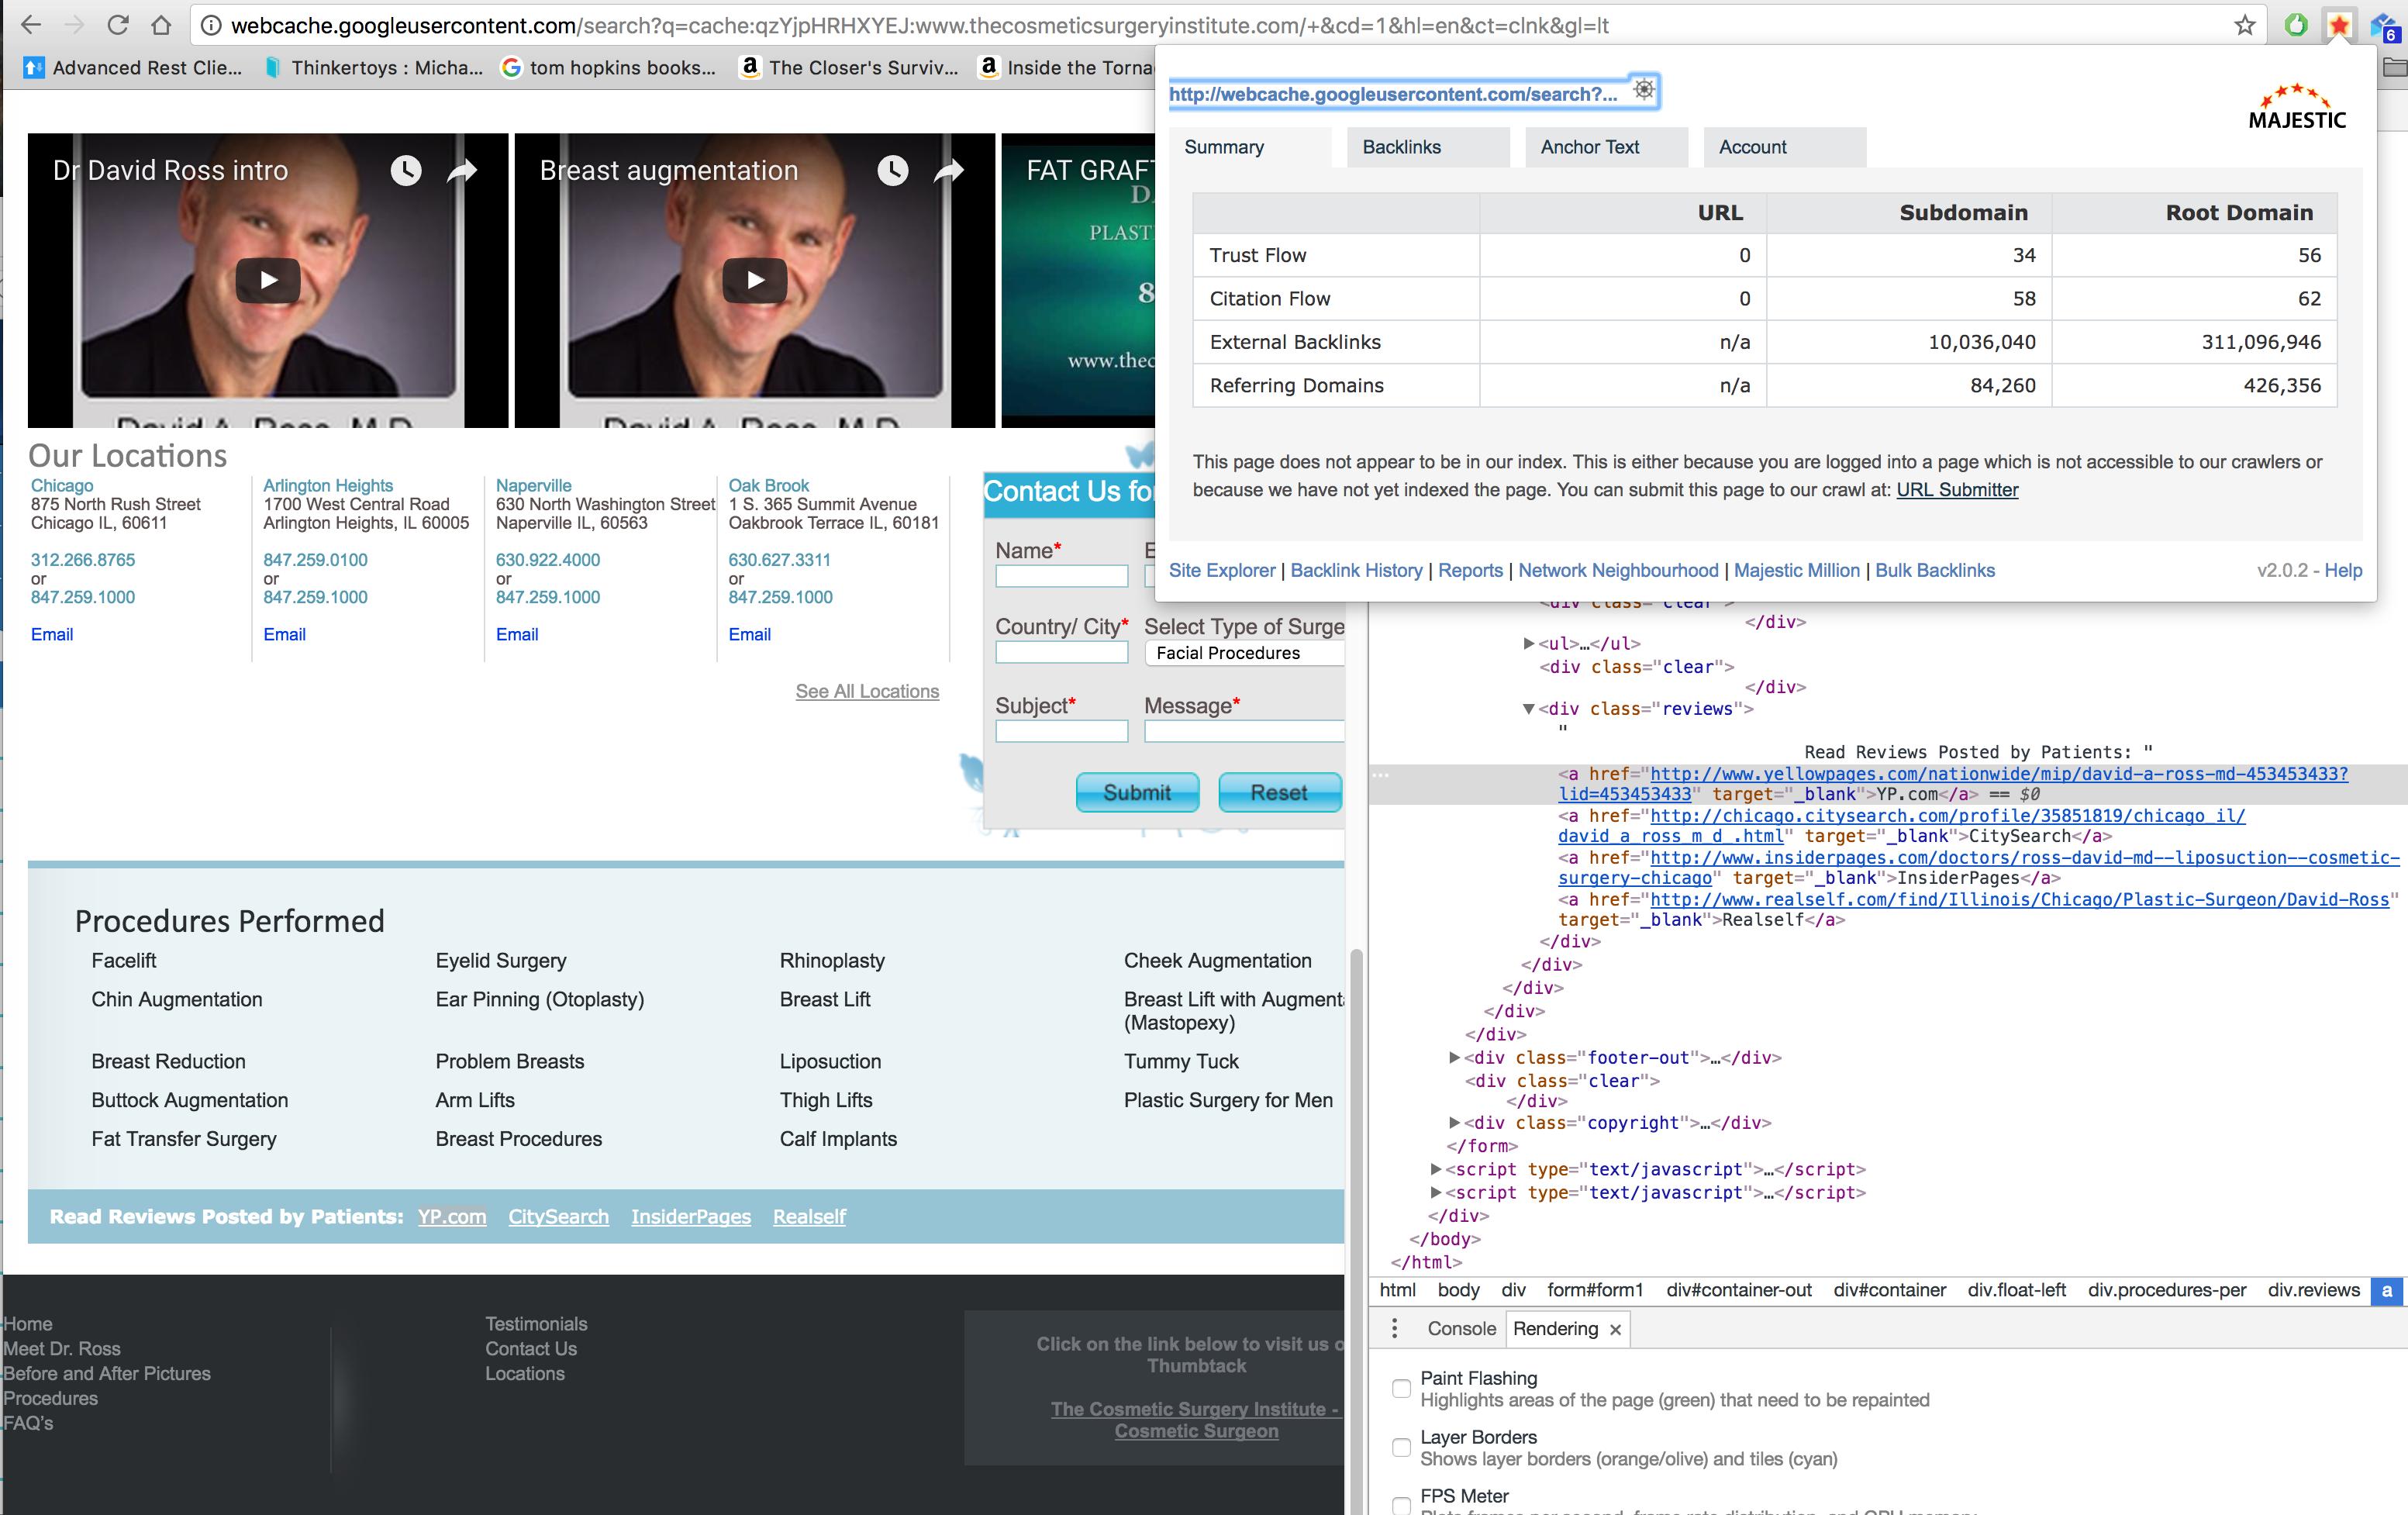2408x1515 pixels.
Task: Open the Network Neighbourhood link
Action: click(x=1618, y=570)
